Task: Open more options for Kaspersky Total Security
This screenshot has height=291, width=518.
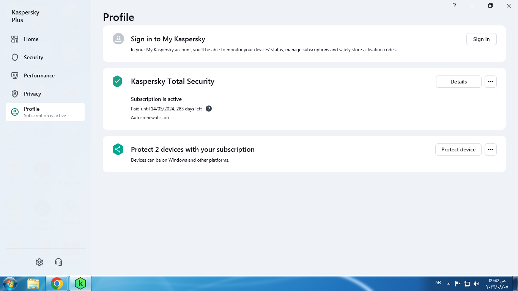Action: pos(490,82)
